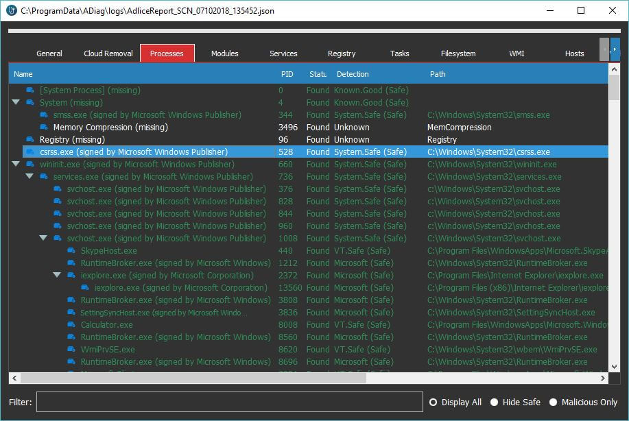Collapse the wininit.exe process tree
The image size is (629, 421).
[x=16, y=165]
